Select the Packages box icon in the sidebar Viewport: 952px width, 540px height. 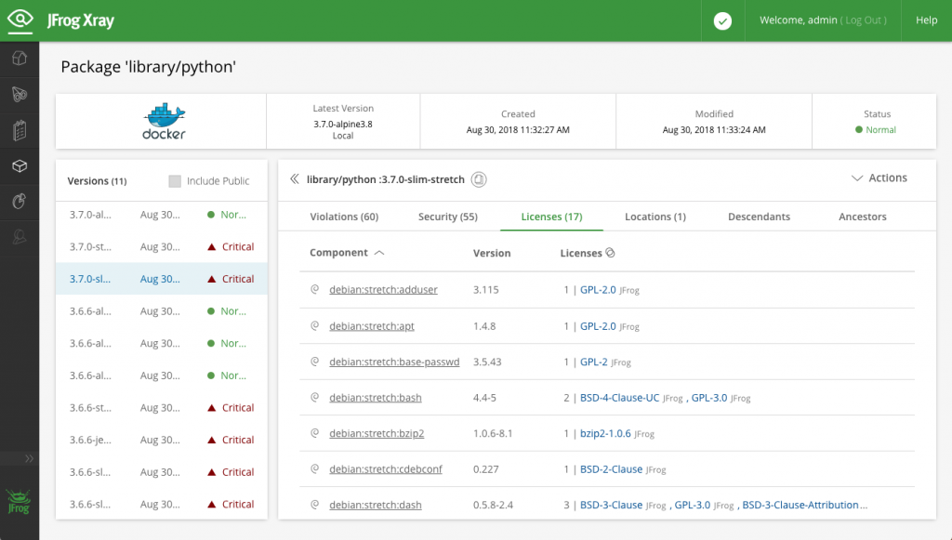20,166
